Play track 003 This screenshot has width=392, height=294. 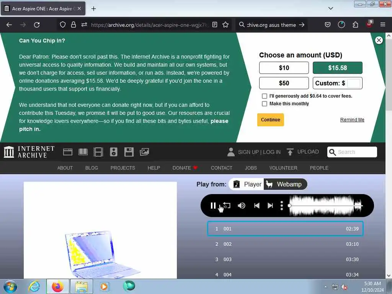coord(285,259)
